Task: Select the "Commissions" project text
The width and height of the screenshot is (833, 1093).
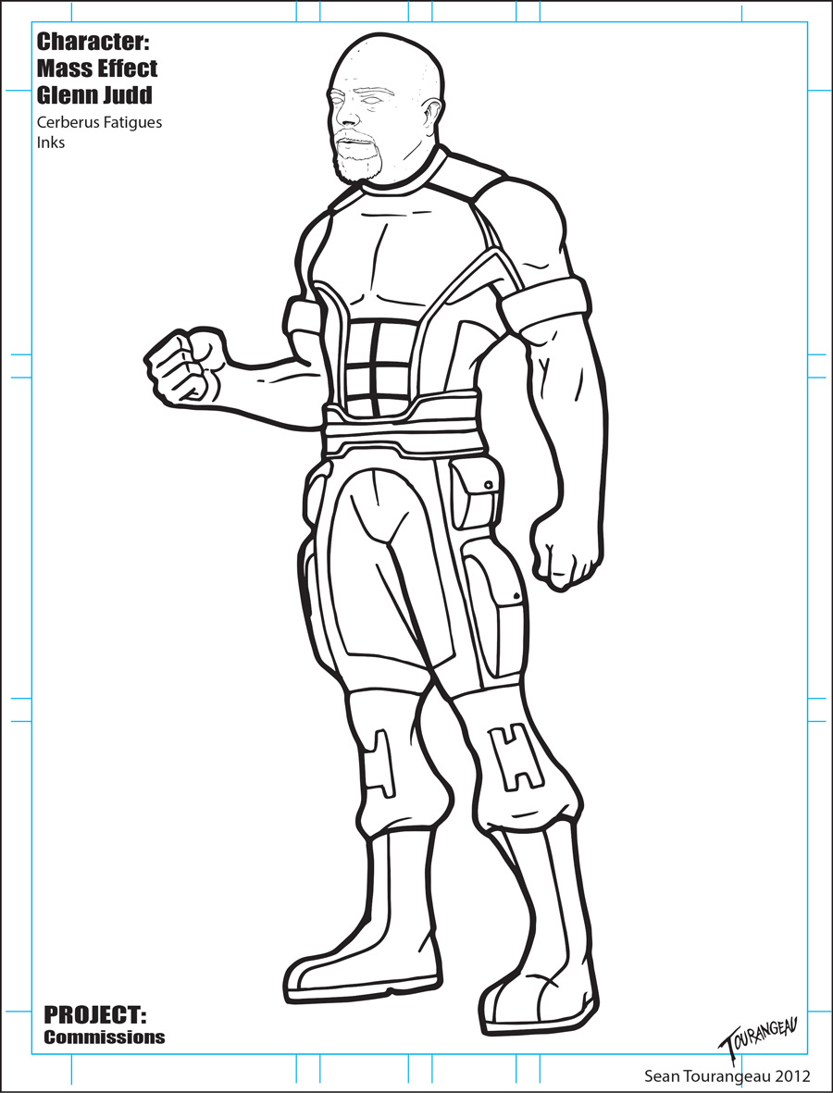Action: pos(105,1037)
